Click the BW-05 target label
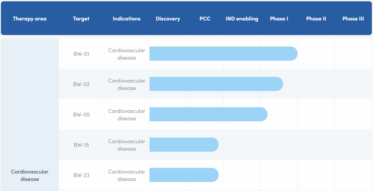Viewport: 373px width, 191px height. point(81,115)
